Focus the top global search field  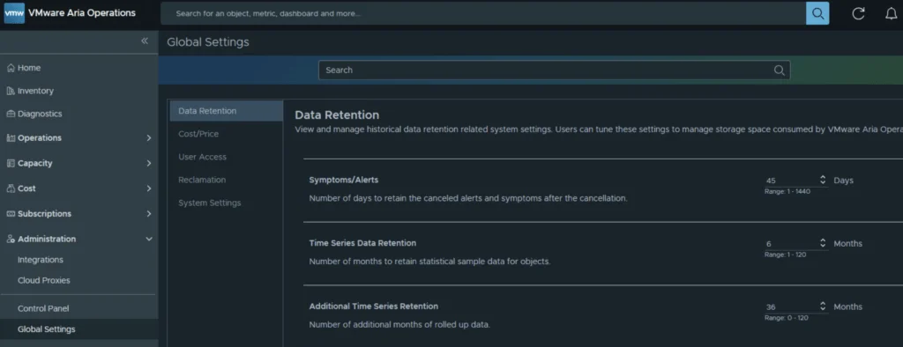483,13
